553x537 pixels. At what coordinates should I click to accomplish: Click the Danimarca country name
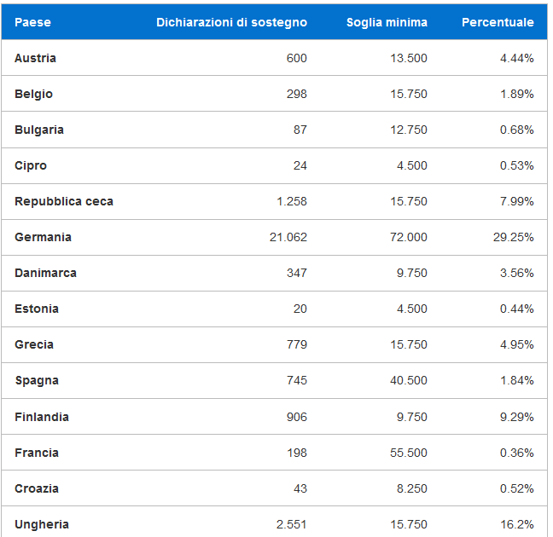pos(45,273)
